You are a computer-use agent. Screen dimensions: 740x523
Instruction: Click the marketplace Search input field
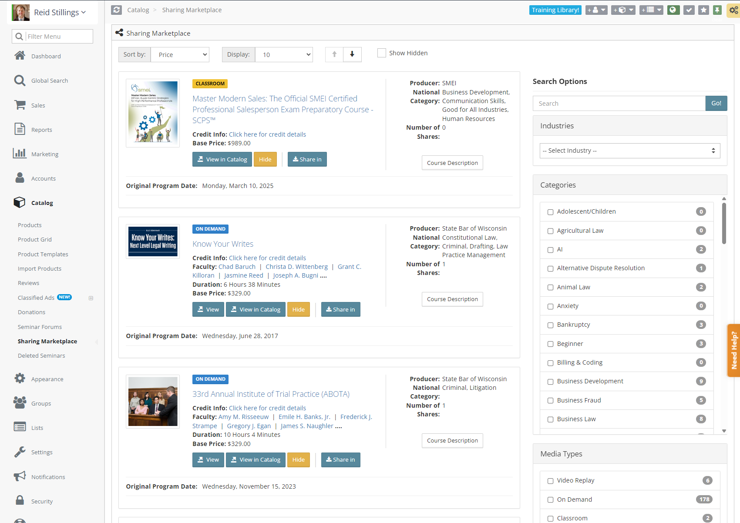pyautogui.click(x=619, y=104)
